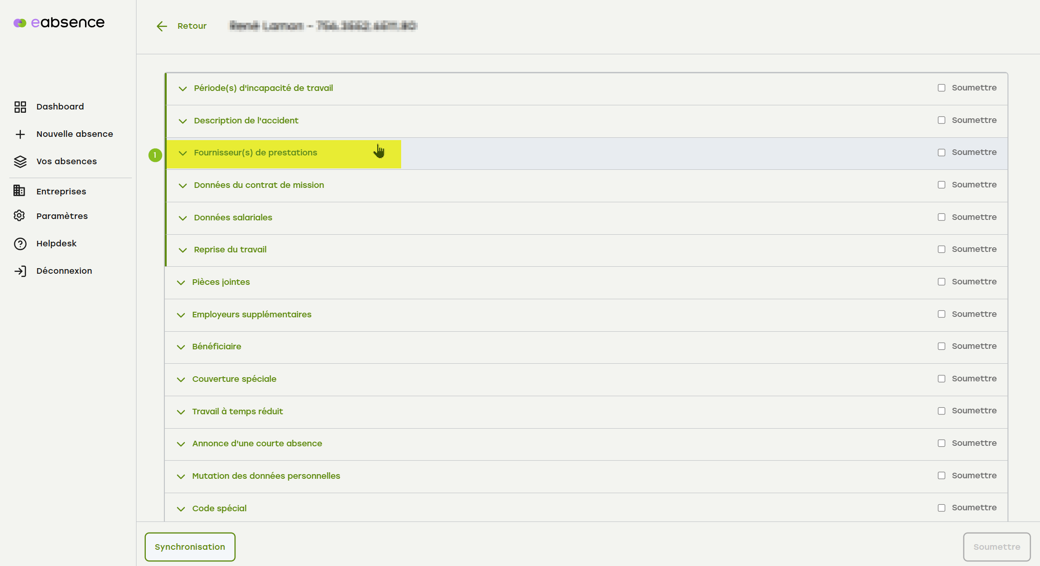Image resolution: width=1040 pixels, height=566 pixels.
Task: Open Vos absences layers icon
Action: tap(20, 161)
